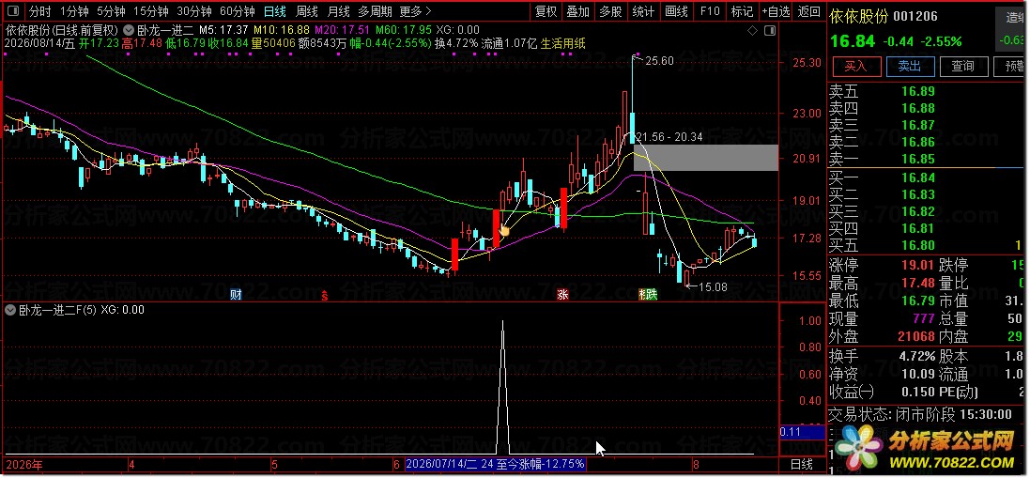Open the 画线 drawing tools
Screen dimensions: 1030x478
point(676,11)
